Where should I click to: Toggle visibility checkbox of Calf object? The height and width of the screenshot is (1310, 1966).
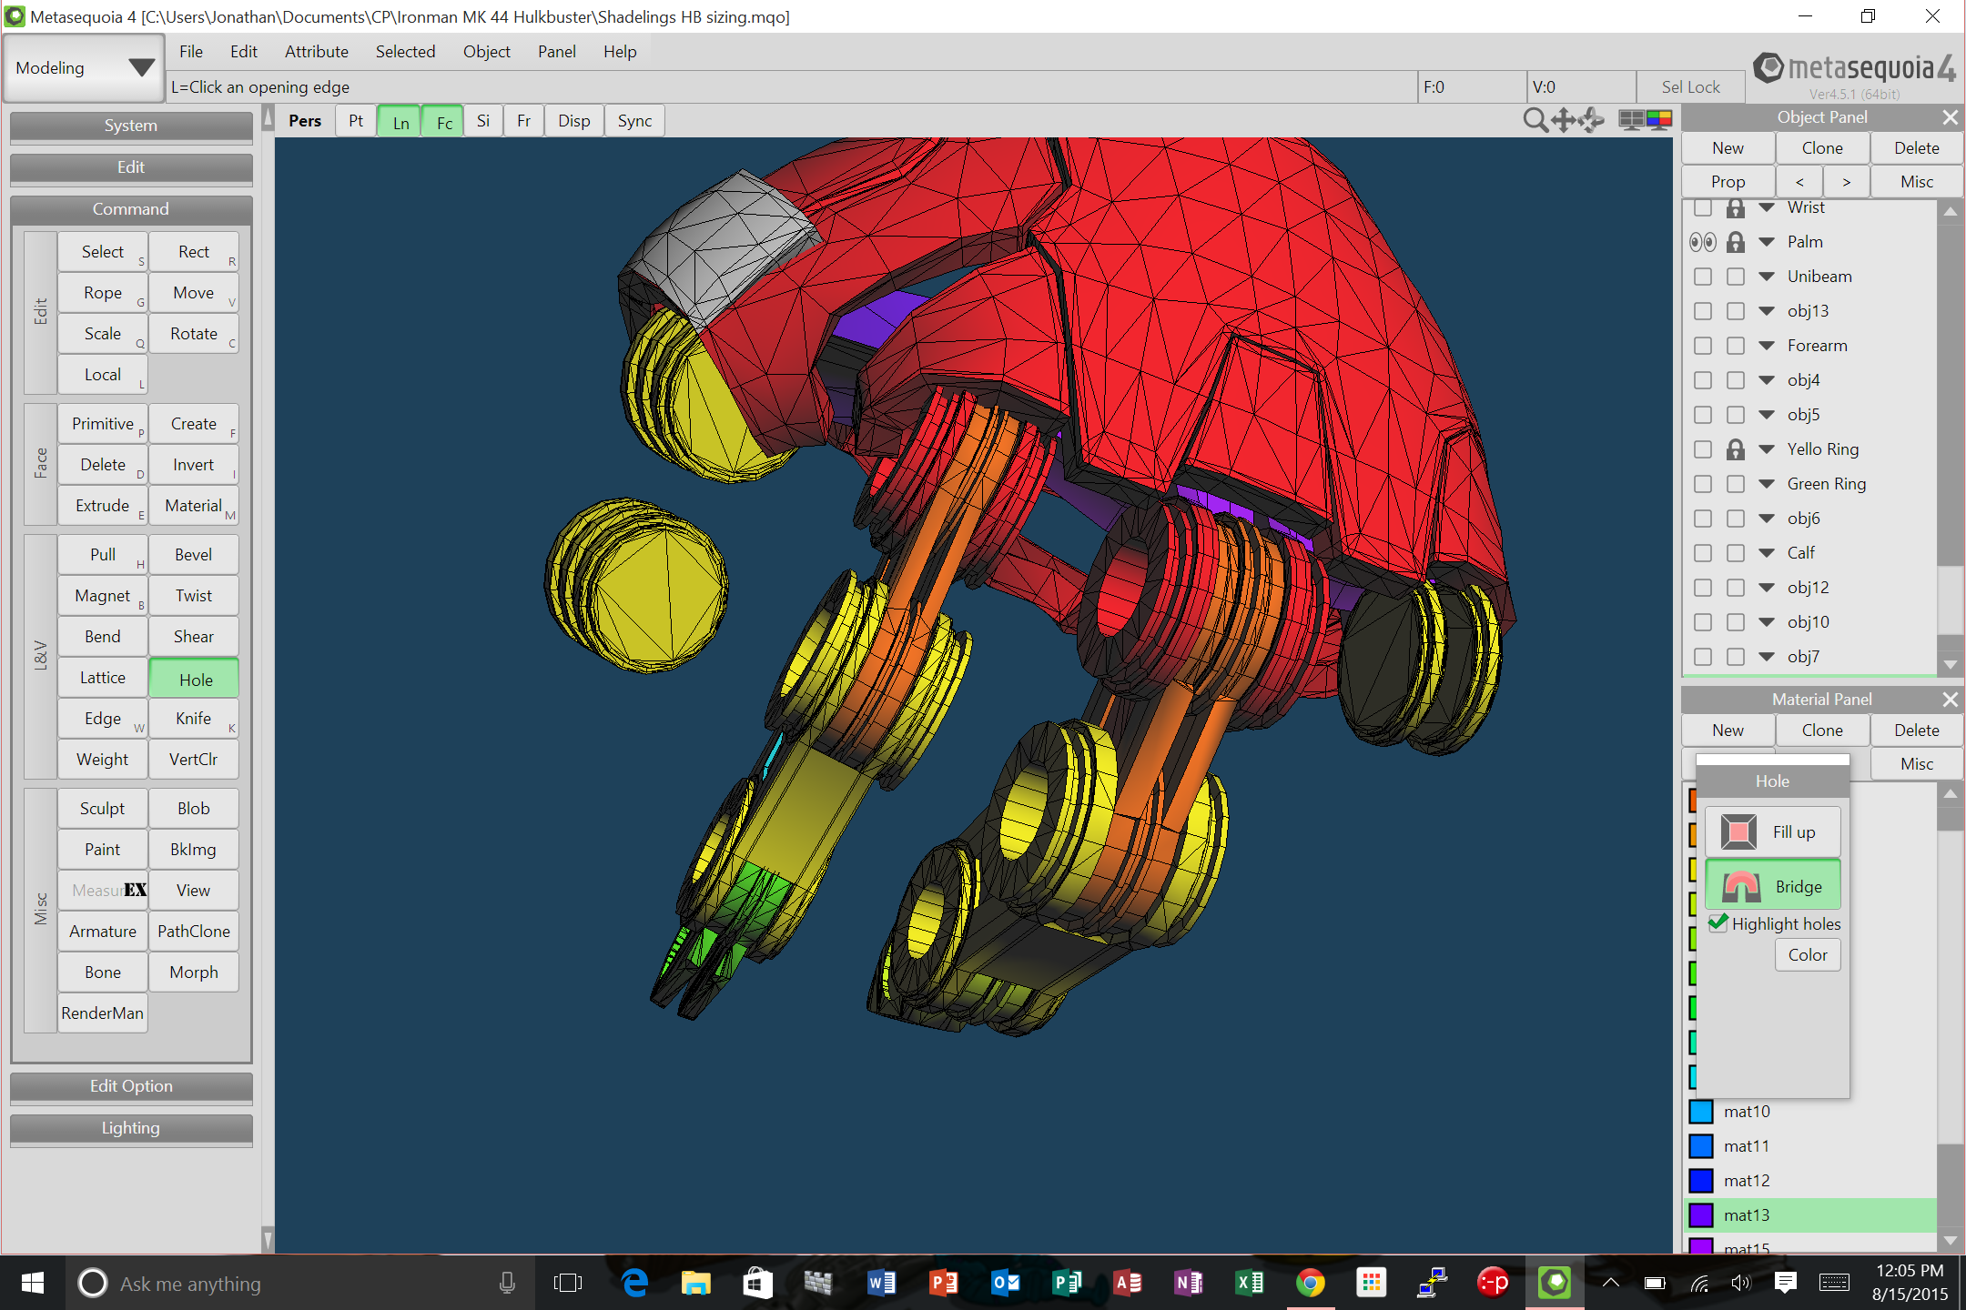1702,553
